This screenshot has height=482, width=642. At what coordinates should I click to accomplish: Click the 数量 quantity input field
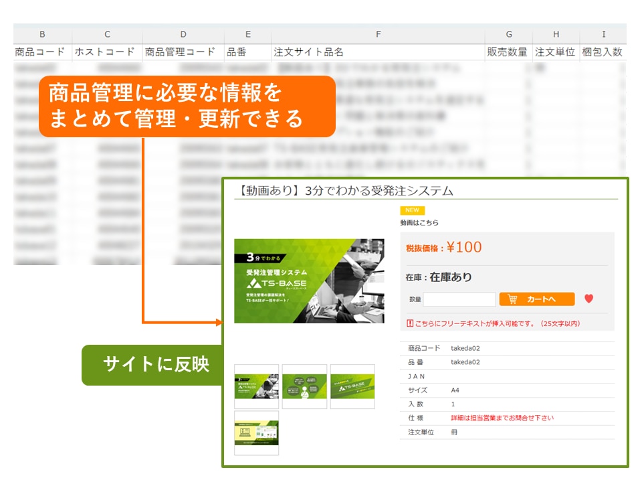(x=459, y=299)
